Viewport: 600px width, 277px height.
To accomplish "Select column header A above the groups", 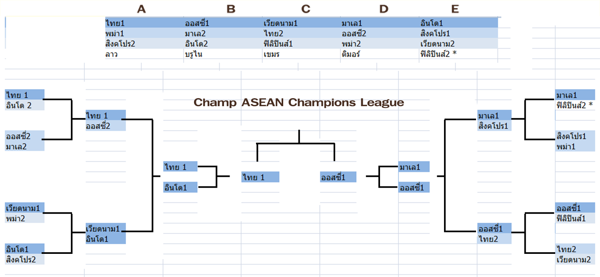I will tap(141, 9).
